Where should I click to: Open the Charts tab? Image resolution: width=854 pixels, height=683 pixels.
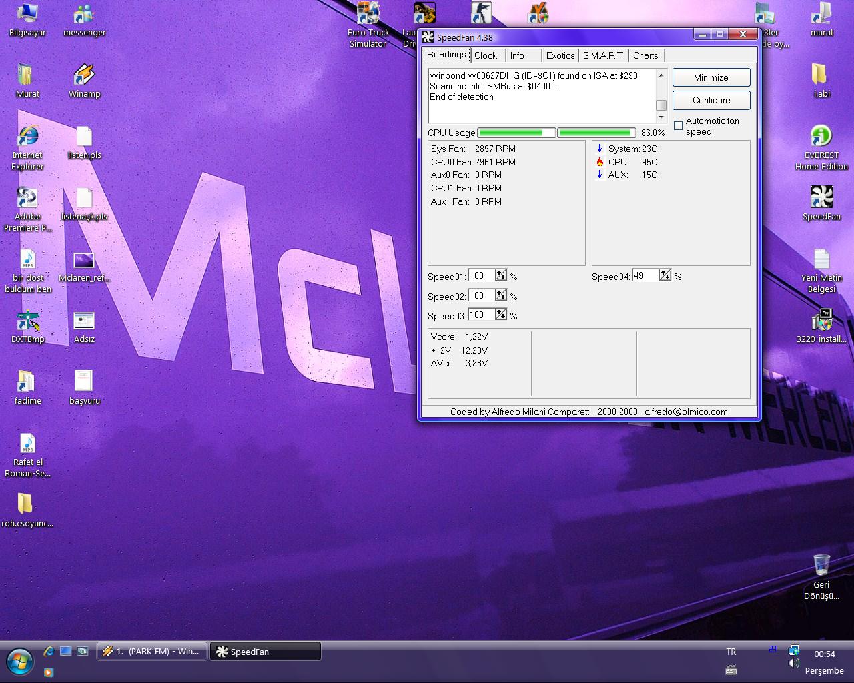tap(646, 55)
